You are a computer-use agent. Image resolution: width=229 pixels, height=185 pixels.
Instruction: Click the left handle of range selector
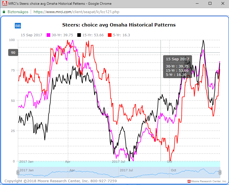point(18,172)
